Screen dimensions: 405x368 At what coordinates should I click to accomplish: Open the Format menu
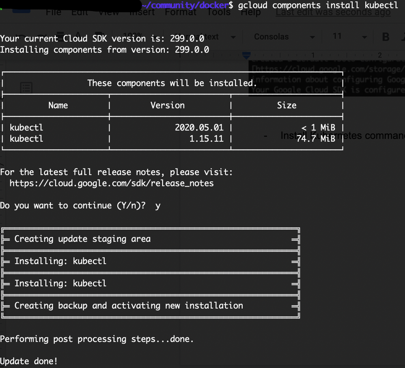pos(181,12)
